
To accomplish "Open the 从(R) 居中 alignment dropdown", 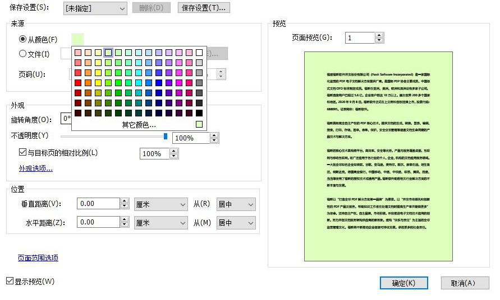I will tap(236, 204).
